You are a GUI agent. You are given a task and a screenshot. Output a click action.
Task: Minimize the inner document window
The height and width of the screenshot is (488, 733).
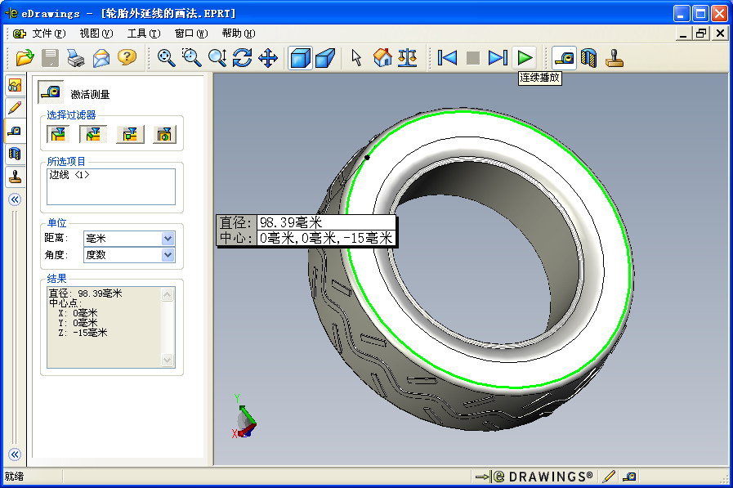[x=683, y=34]
